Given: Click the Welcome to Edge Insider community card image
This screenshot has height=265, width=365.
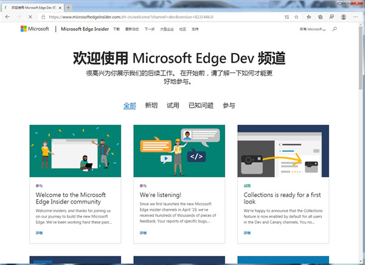Looking at the screenshot, I should click(75, 151).
